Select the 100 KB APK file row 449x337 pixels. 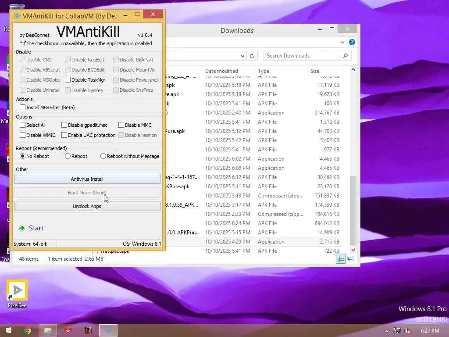[253, 104]
